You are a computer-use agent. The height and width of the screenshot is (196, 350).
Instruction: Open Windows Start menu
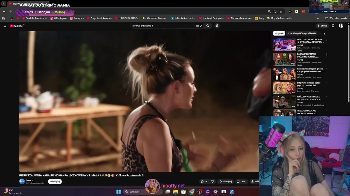[x=118, y=192]
